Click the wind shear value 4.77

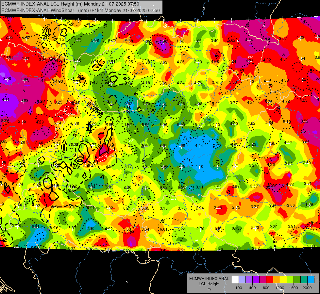coord(217,166)
